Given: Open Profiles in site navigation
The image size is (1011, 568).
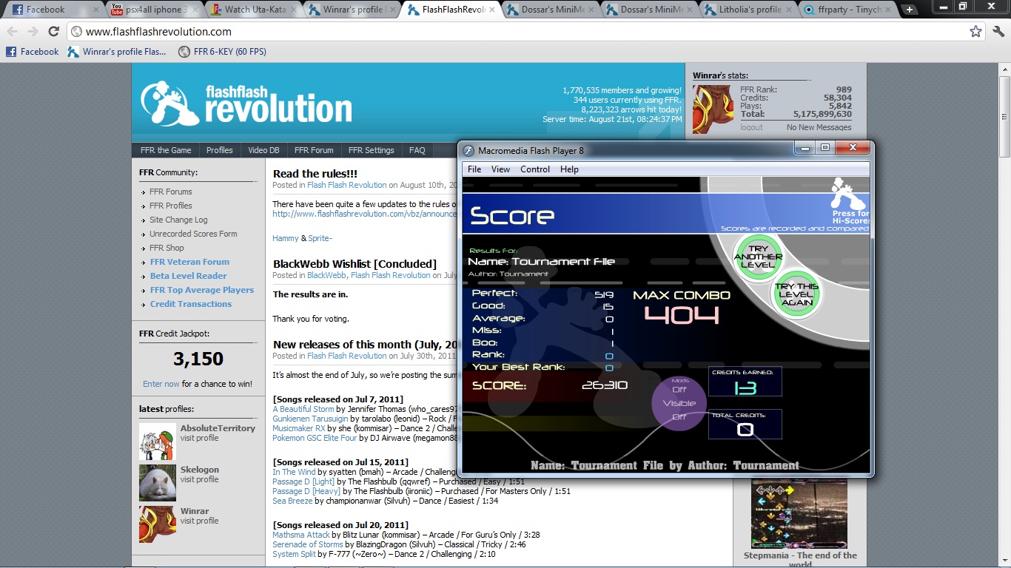Looking at the screenshot, I should click(x=220, y=150).
